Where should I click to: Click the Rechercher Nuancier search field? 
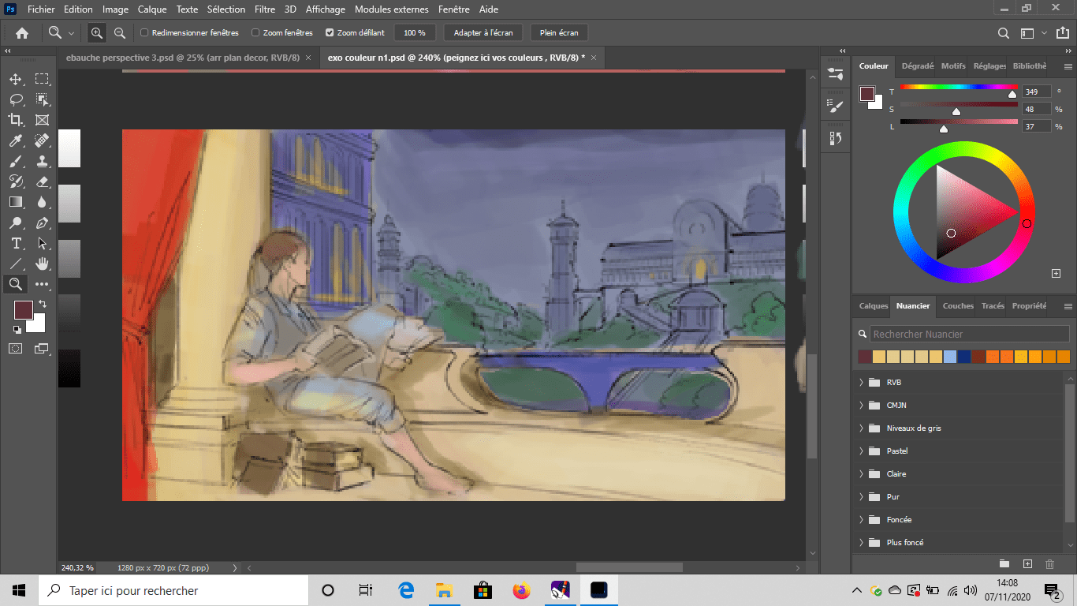[x=968, y=335]
